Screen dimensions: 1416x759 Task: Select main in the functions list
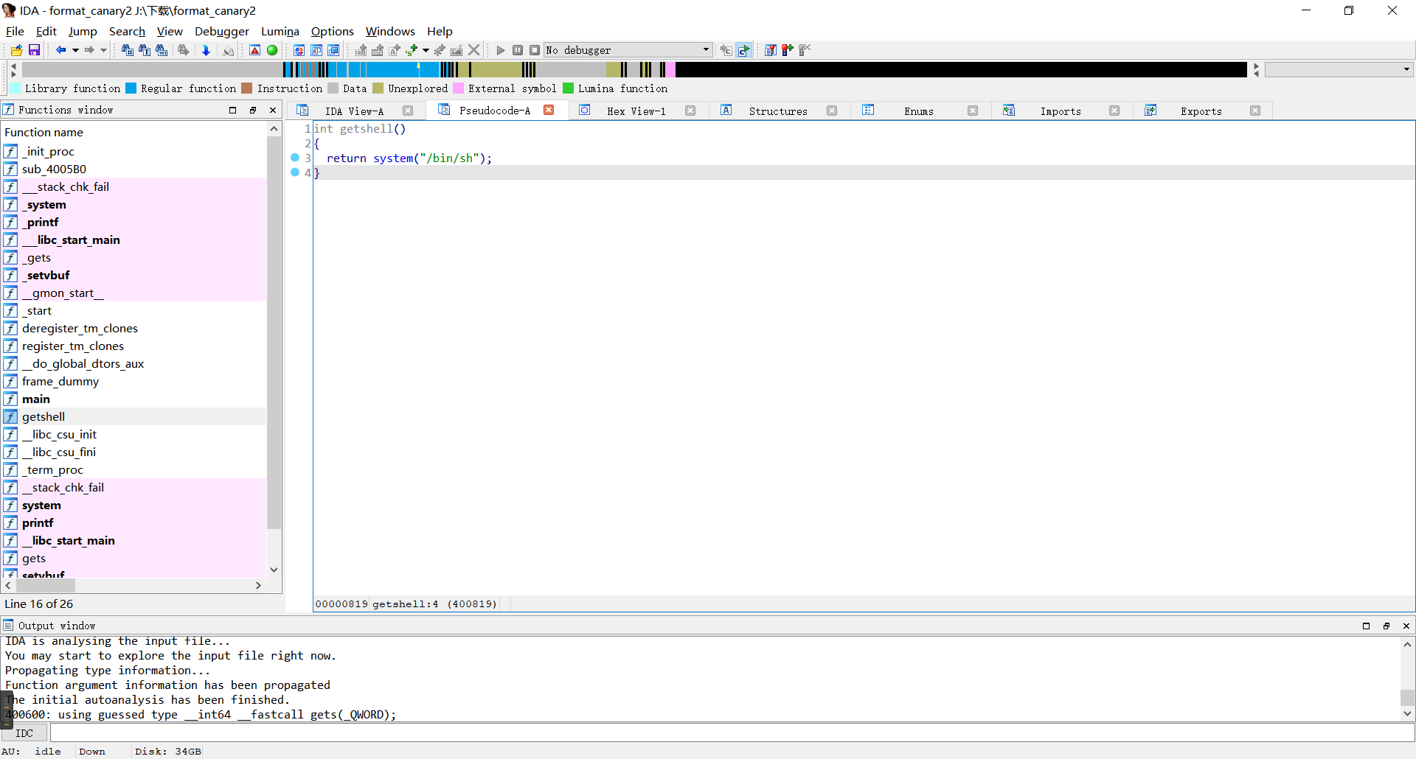click(36, 399)
